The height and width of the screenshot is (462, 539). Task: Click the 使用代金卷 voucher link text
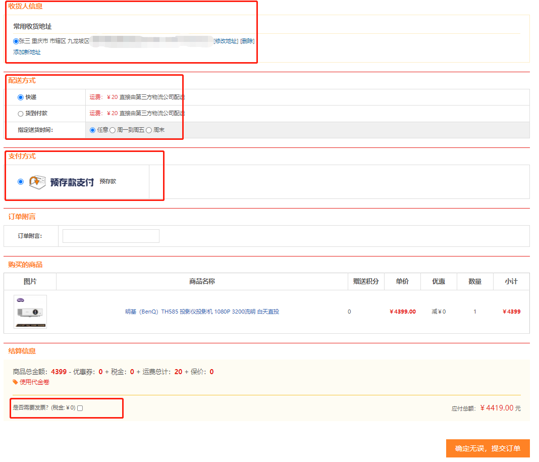pyautogui.click(x=34, y=382)
